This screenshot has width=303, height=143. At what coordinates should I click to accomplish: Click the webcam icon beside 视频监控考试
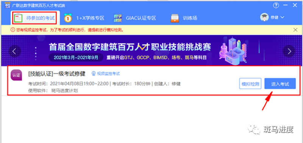(x=94, y=73)
